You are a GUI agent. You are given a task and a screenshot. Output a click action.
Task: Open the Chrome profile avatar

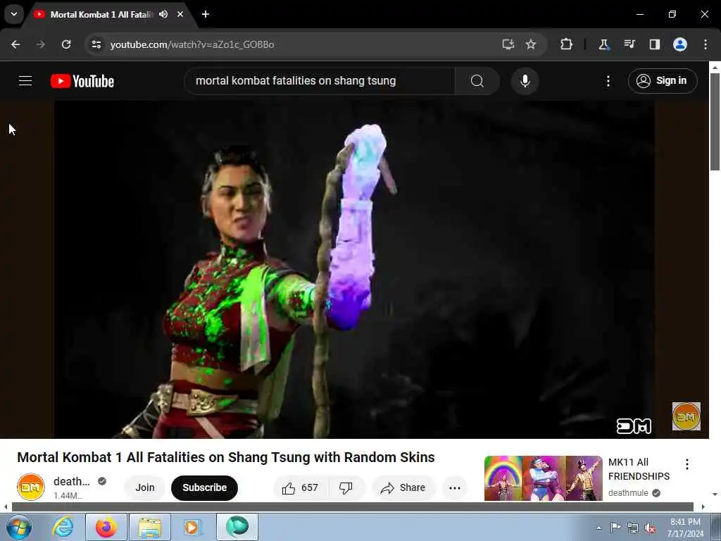(680, 44)
